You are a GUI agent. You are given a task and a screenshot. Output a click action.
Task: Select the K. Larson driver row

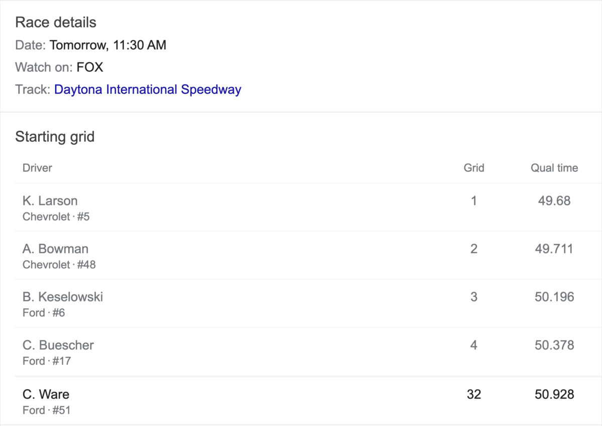click(308, 207)
